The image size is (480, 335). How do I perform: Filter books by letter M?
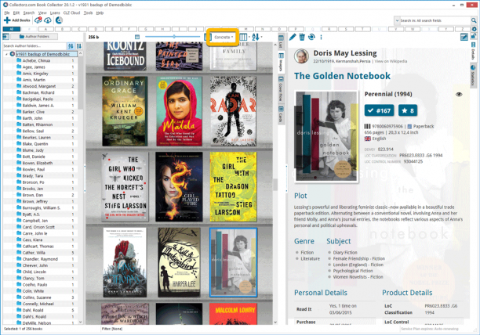coord(245,29)
